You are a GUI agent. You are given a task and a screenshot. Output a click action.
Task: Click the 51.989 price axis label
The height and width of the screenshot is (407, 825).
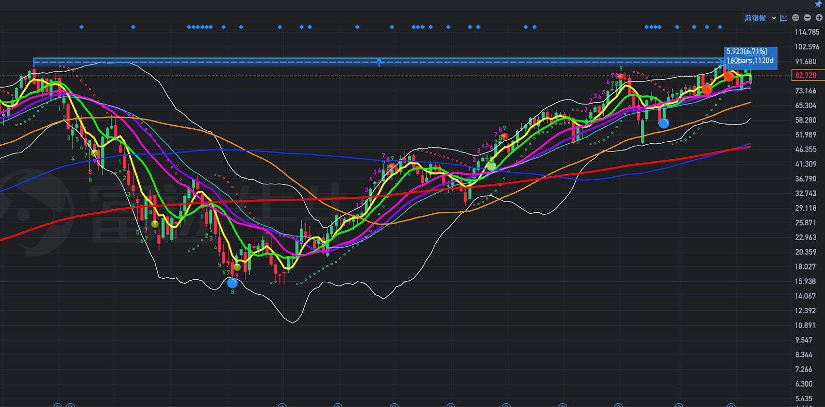point(805,135)
